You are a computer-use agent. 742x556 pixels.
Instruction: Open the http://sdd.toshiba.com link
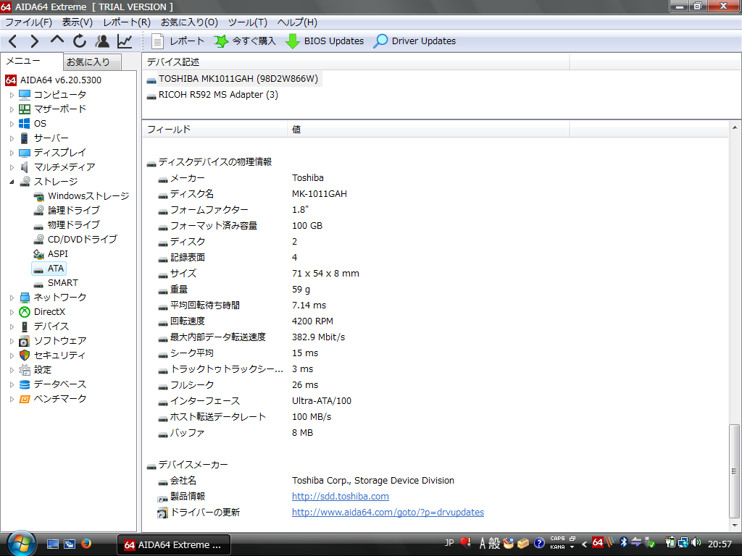[341, 497]
